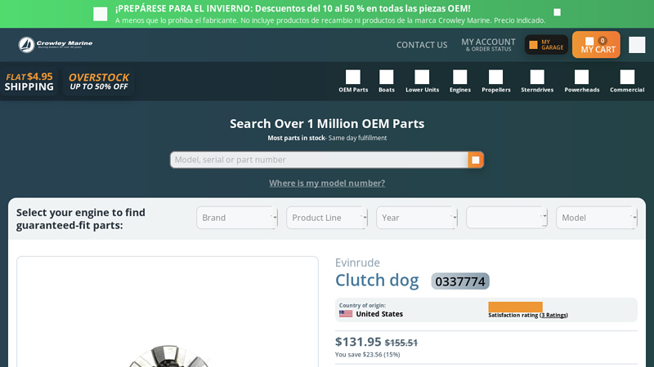Open the Commercial category icon
The image size is (654, 367).
[x=627, y=77]
